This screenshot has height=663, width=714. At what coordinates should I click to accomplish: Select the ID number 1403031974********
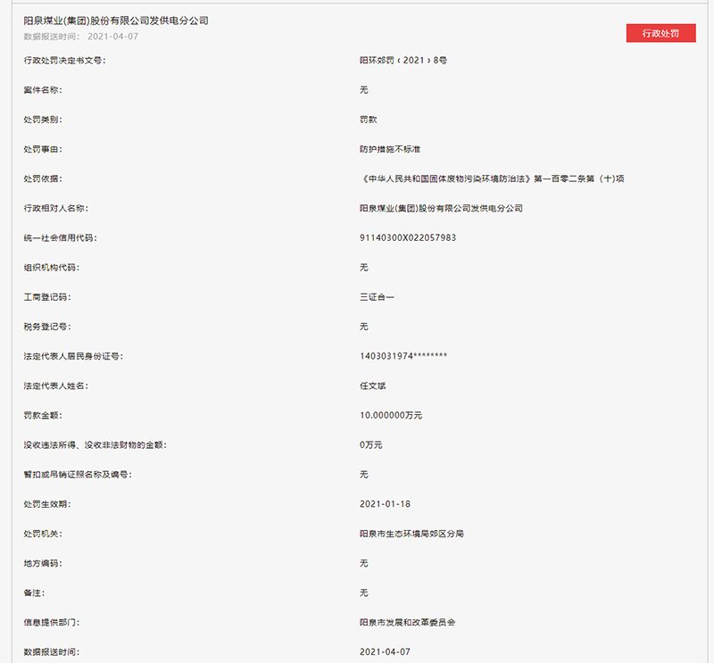(x=403, y=356)
